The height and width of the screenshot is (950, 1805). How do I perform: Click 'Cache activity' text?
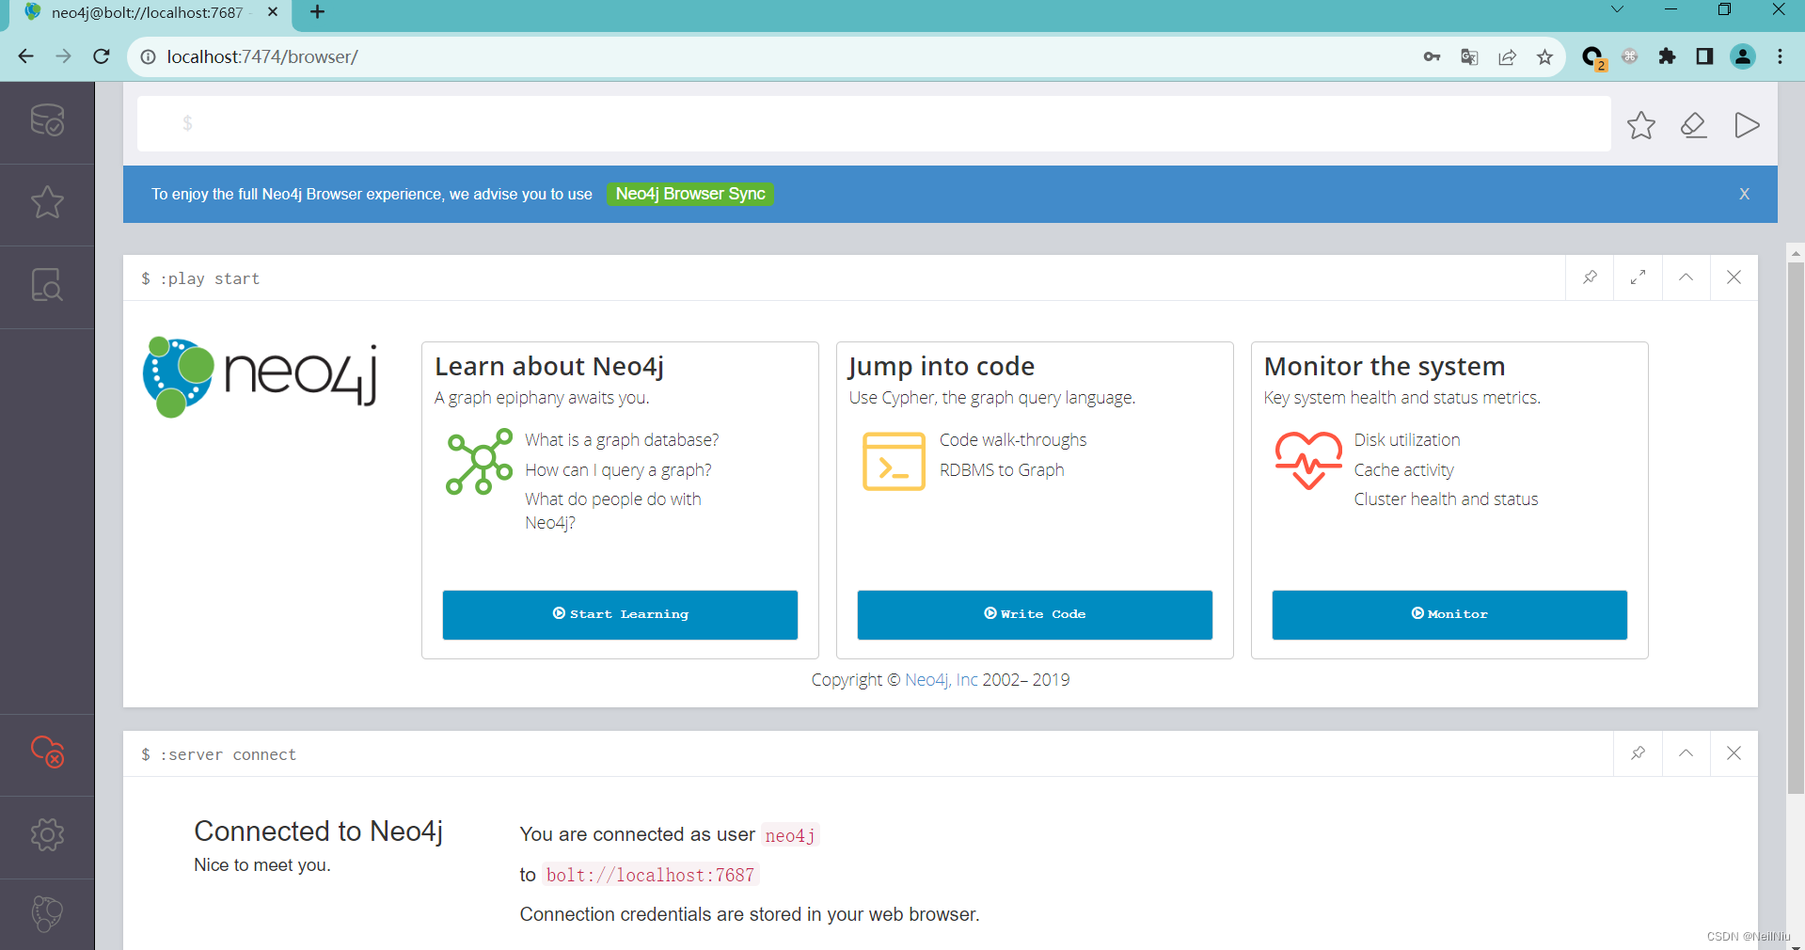pos(1403,470)
